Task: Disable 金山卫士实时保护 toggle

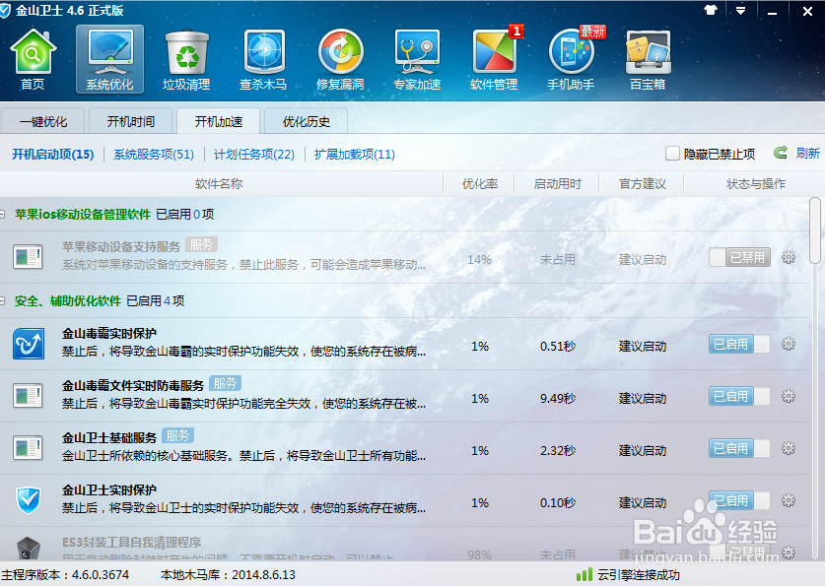Action: coord(739,499)
